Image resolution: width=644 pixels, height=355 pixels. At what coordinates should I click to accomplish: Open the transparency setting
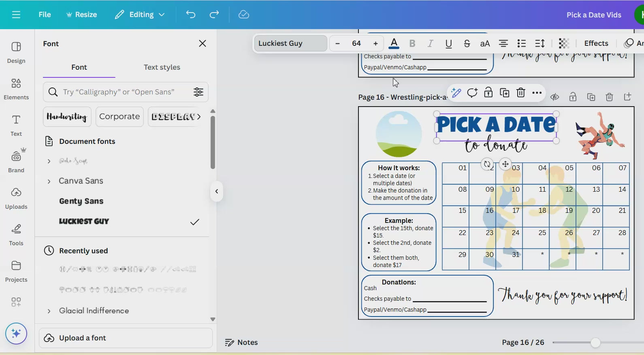pos(564,43)
